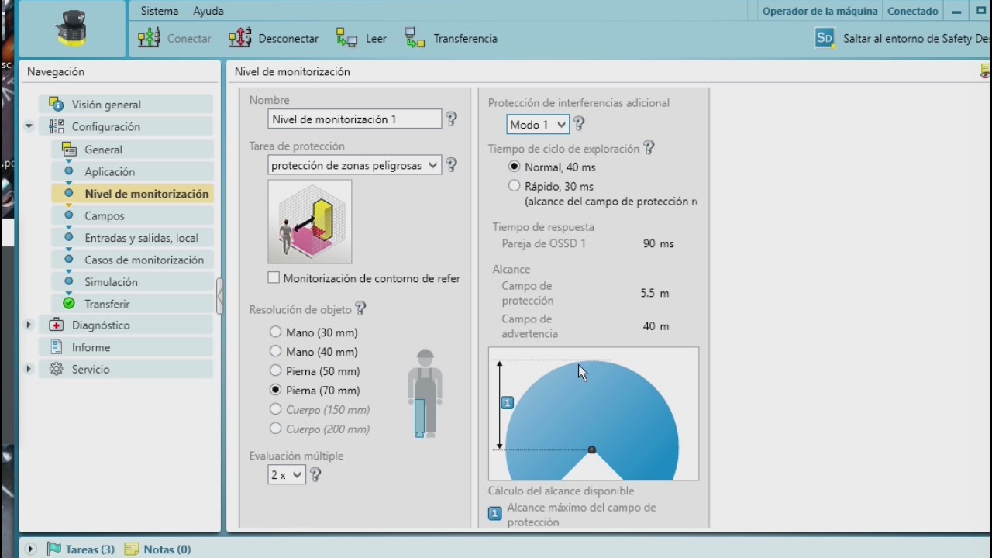Click Operador de la máquina button

click(820, 11)
